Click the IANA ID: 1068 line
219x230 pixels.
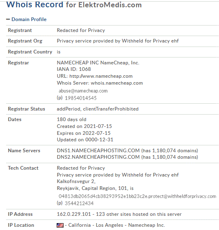click(x=74, y=69)
